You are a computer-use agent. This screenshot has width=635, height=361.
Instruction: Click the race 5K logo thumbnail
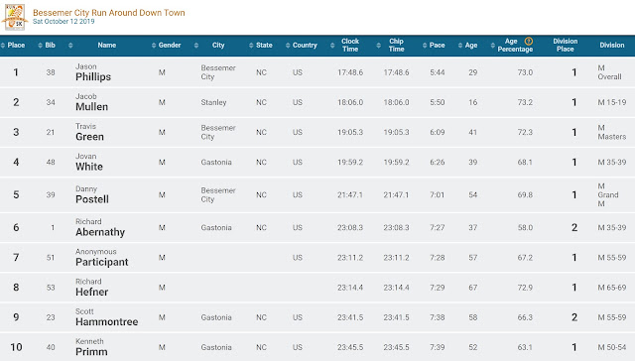coord(14,17)
